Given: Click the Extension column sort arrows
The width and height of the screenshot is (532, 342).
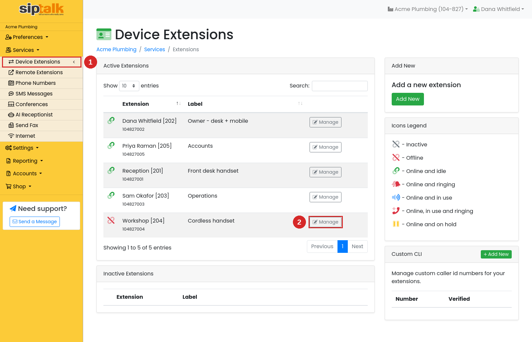Looking at the screenshot, I should (x=179, y=104).
